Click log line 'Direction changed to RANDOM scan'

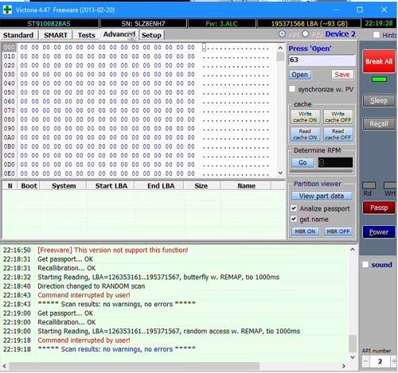pyautogui.click(x=92, y=286)
